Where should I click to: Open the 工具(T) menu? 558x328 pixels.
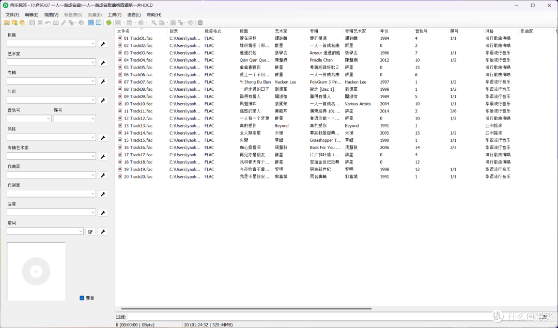point(115,15)
